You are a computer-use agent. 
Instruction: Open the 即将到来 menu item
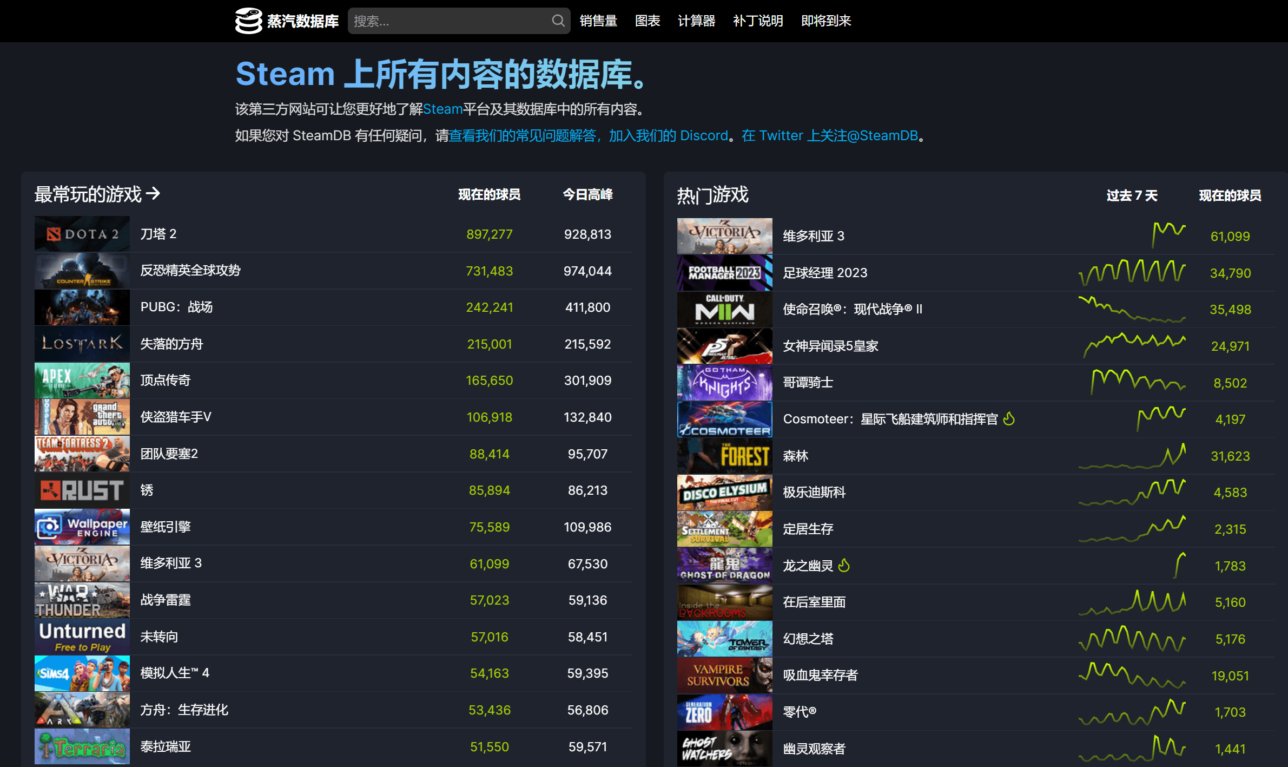pos(826,21)
